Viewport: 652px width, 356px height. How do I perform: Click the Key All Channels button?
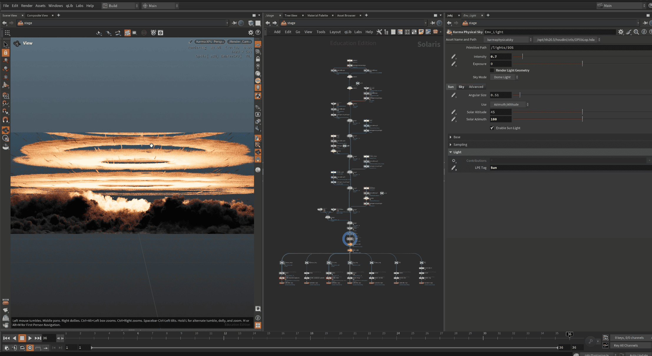click(631, 345)
